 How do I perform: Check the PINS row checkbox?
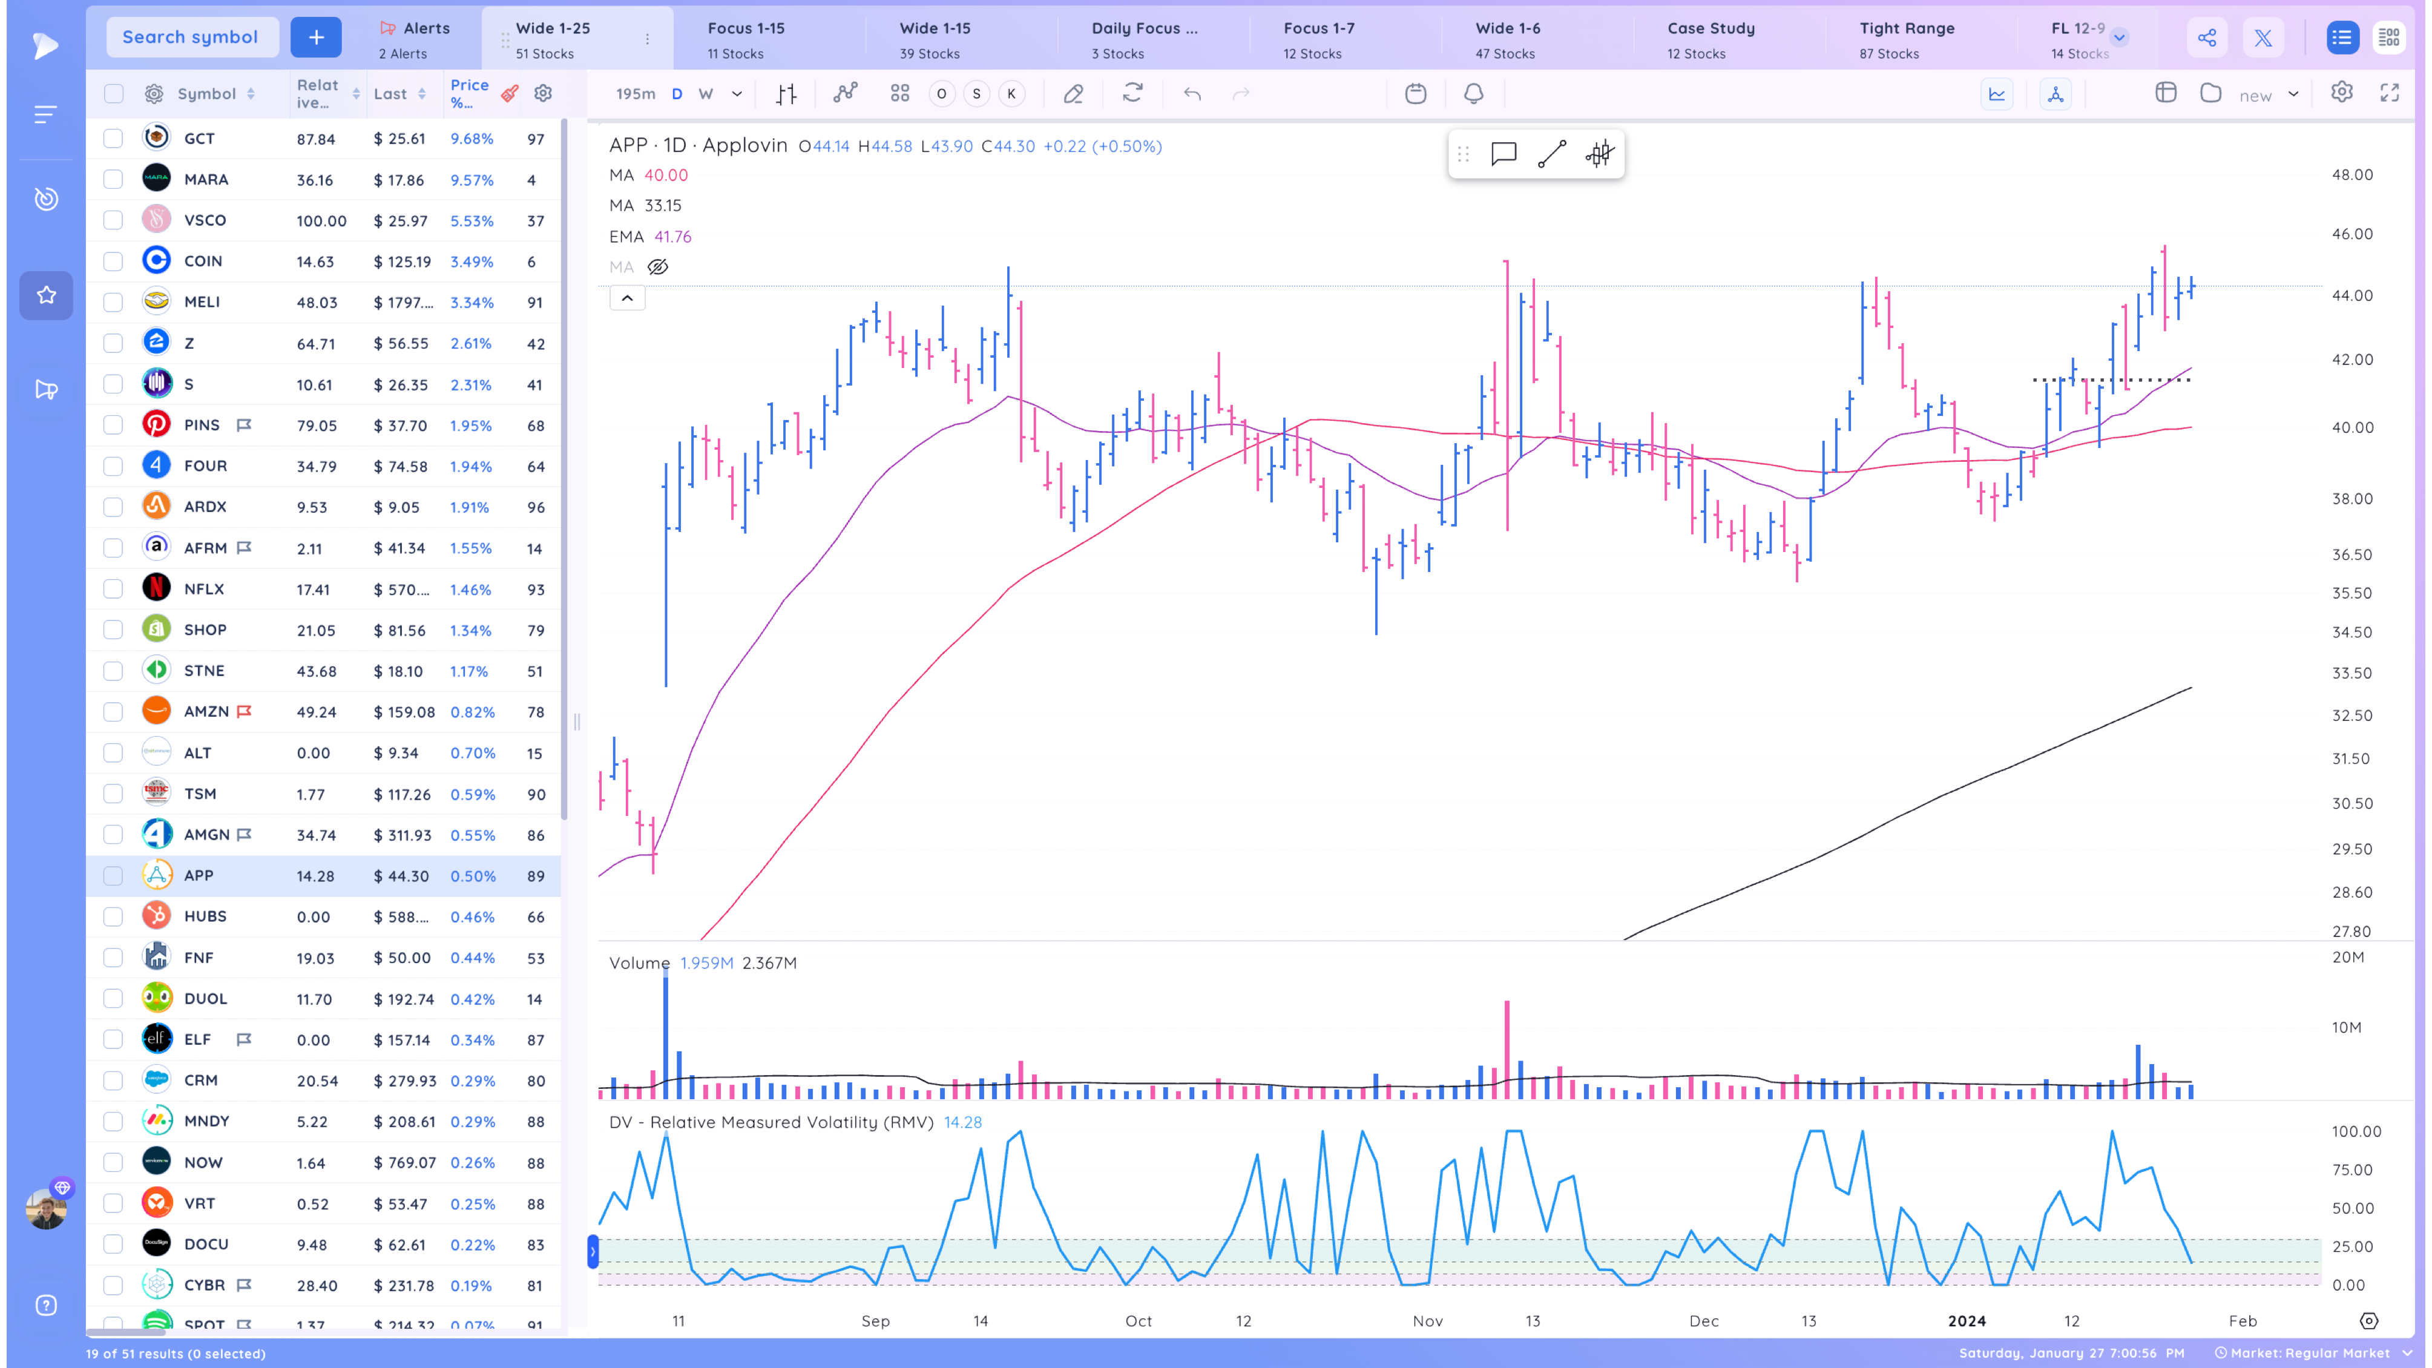click(113, 425)
